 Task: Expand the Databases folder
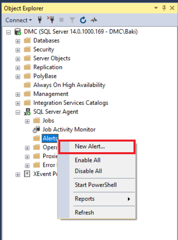[x=18, y=41]
